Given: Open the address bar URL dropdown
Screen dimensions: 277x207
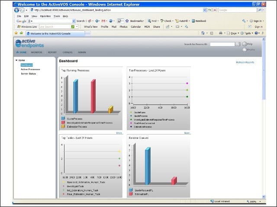Looking at the screenshot, I should pos(205,10).
